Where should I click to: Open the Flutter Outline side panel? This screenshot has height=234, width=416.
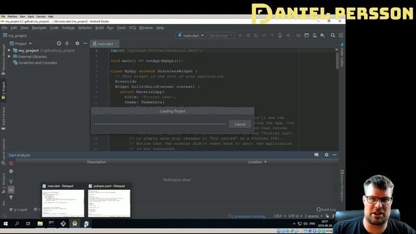click(342, 55)
